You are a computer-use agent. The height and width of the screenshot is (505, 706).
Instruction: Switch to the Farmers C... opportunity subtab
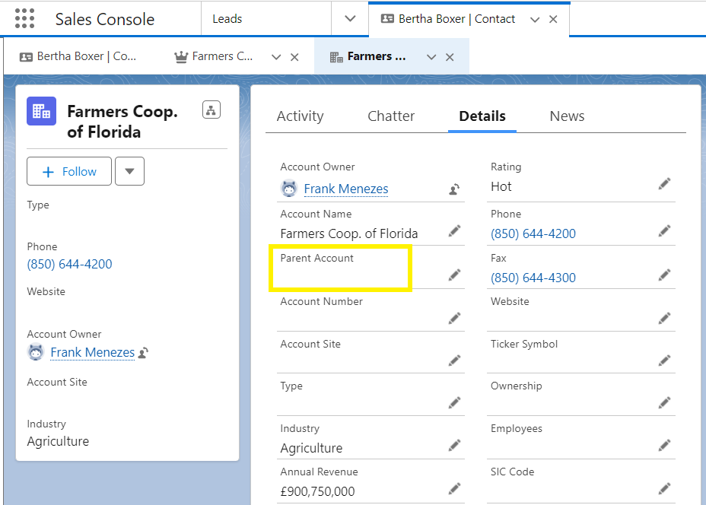[x=214, y=56]
